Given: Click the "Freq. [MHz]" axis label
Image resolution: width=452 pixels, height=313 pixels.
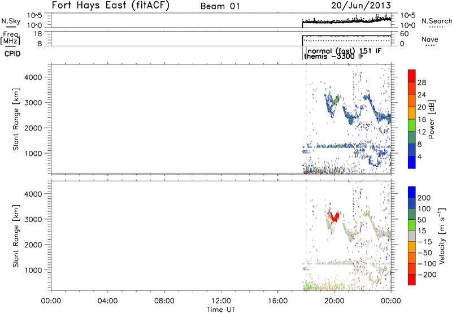Looking at the screenshot, I should pos(11,38).
